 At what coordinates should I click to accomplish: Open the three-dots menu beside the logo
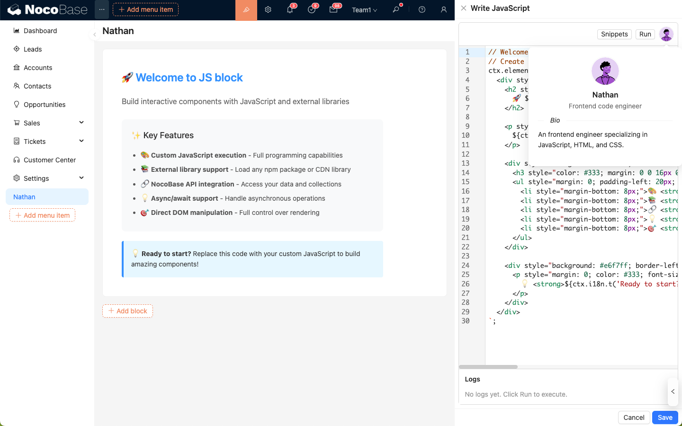102,9
